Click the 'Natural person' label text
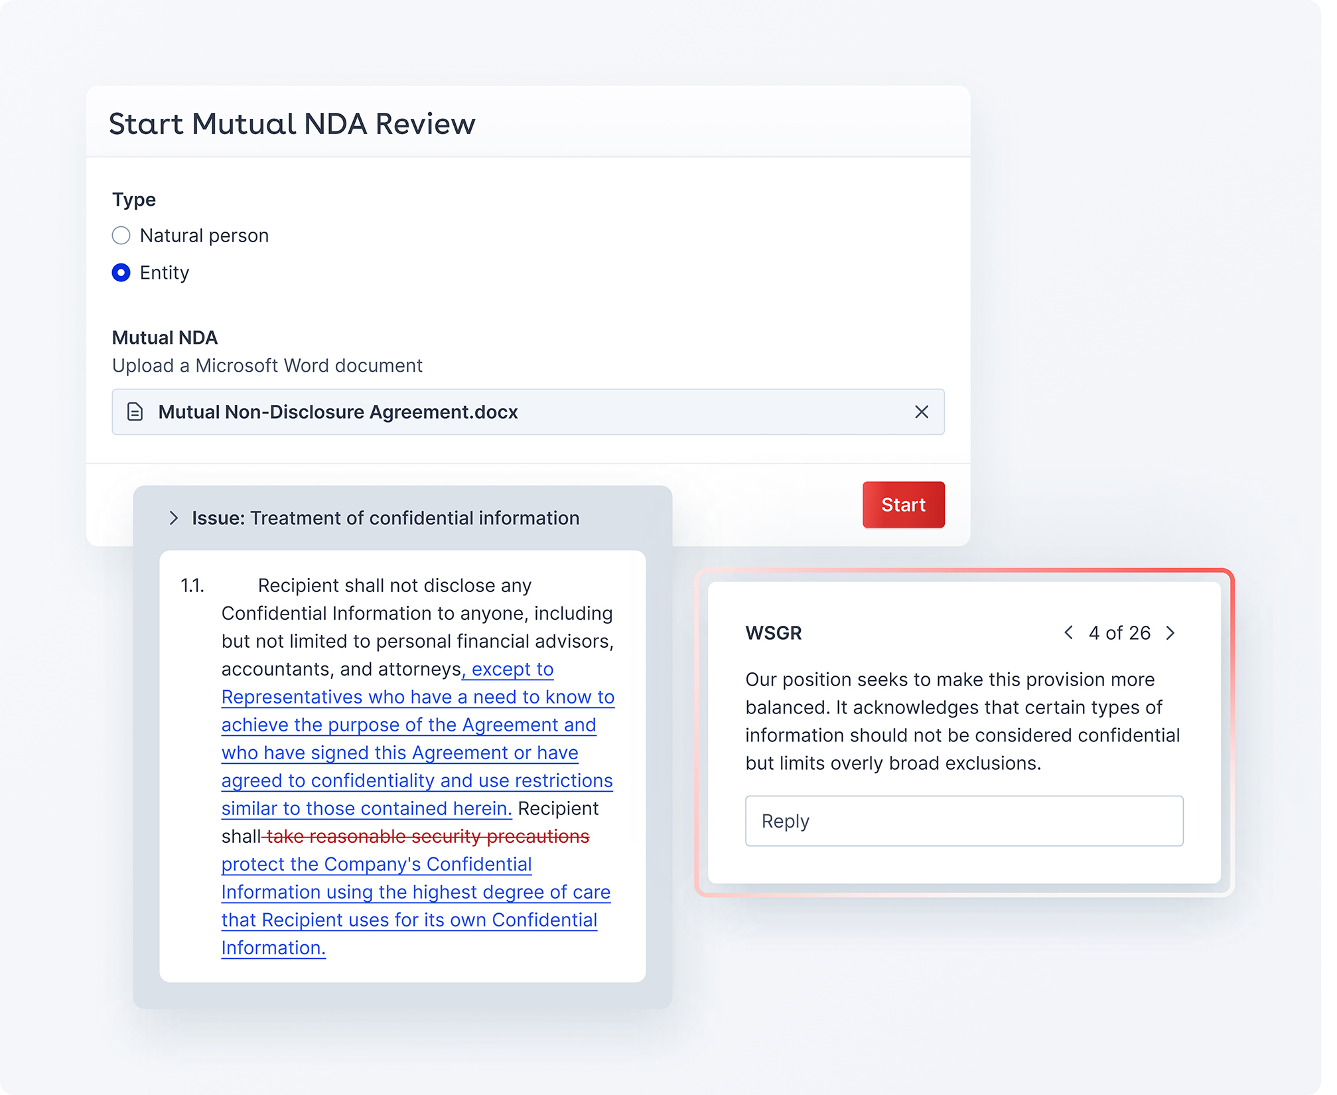The image size is (1337, 1095). click(x=204, y=236)
